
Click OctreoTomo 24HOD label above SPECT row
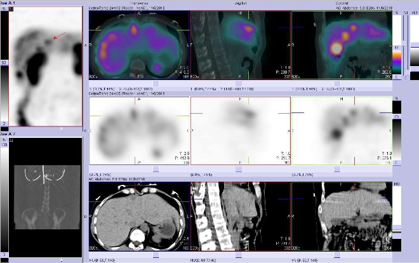[127, 94]
